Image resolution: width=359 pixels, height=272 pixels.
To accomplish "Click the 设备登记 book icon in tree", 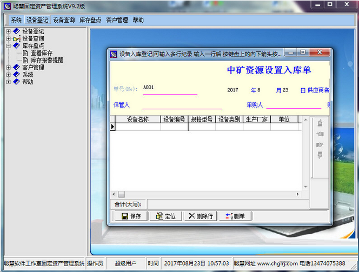I will 16,31.
